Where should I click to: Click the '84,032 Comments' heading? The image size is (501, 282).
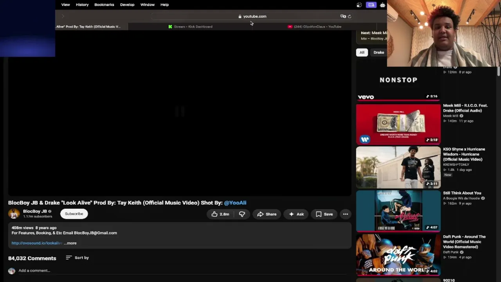coord(32,258)
